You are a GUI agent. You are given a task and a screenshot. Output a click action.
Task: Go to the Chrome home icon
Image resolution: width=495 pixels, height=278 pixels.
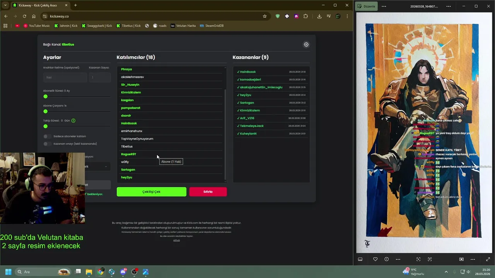point(34,16)
